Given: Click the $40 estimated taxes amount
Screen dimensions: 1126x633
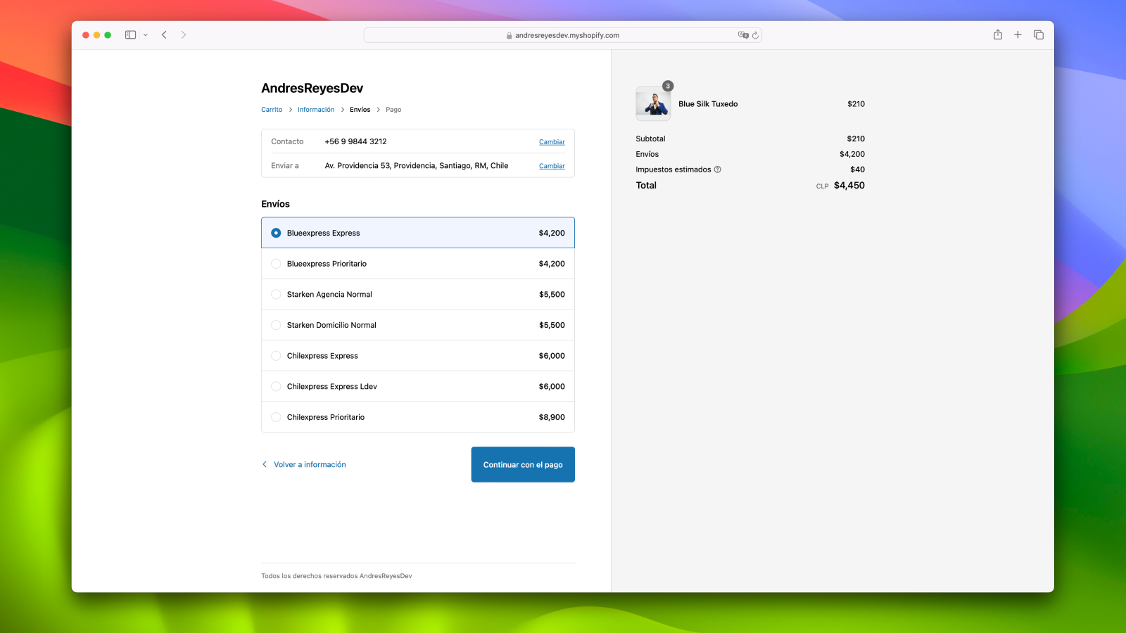Looking at the screenshot, I should (x=857, y=170).
